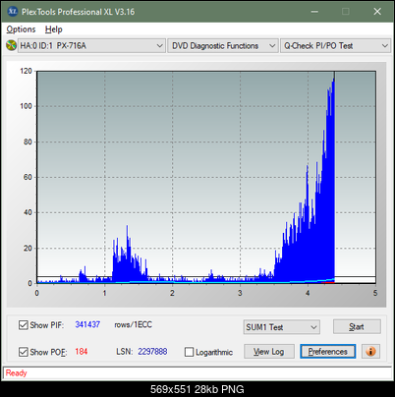Open the Q-Check PI/PO Test dropdown
The width and height of the screenshot is (395, 397).
(x=335, y=46)
